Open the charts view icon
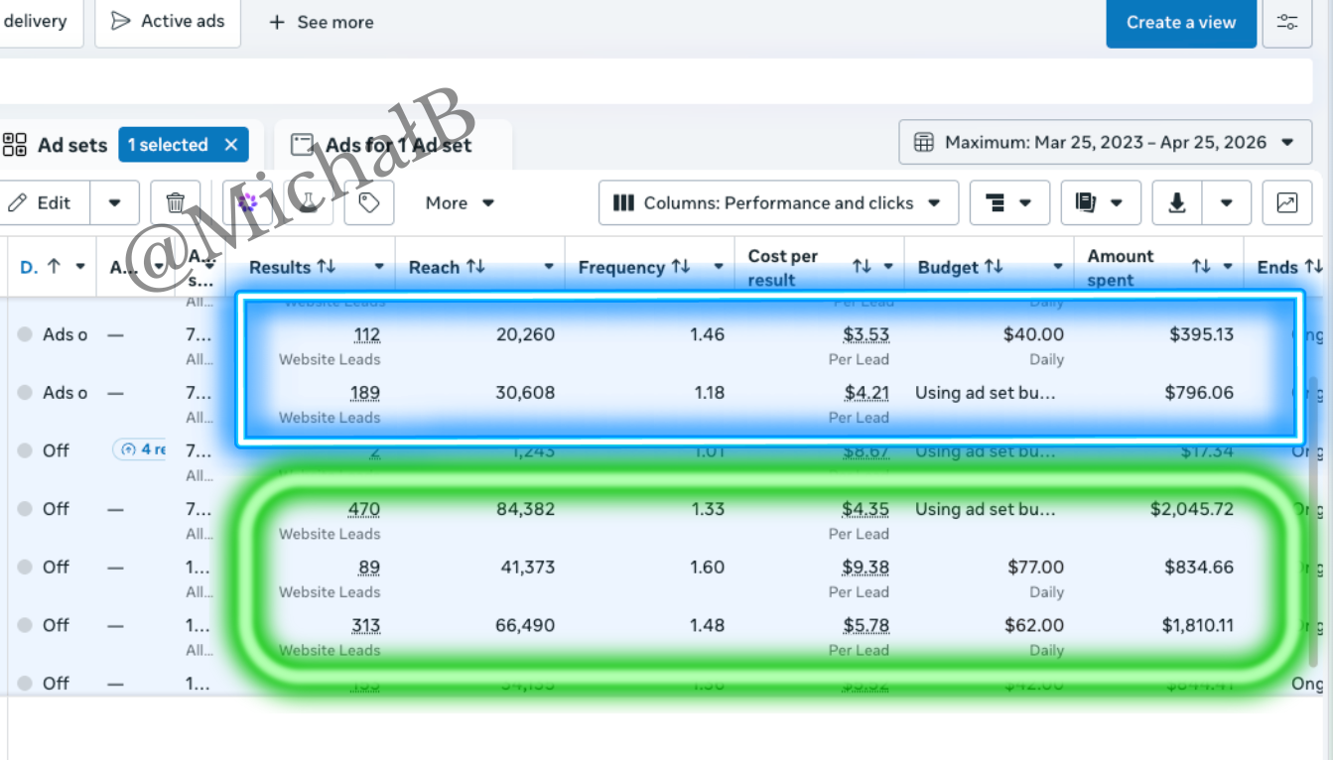 pos(1287,202)
